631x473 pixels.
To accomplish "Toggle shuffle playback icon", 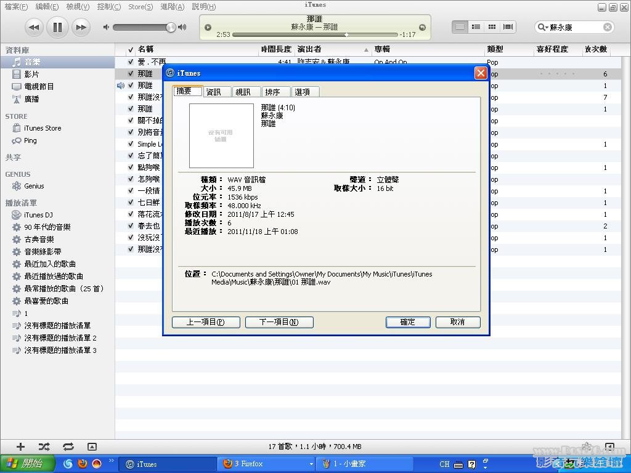I will tap(44, 447).
